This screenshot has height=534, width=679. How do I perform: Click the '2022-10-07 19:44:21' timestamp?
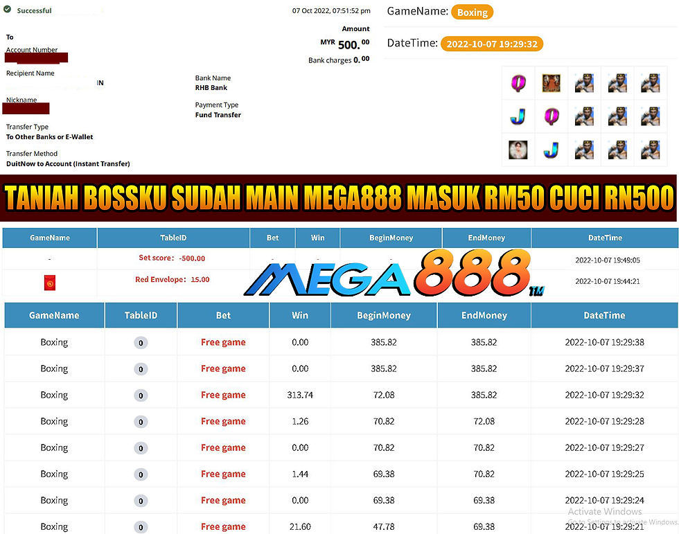point(608,281)
